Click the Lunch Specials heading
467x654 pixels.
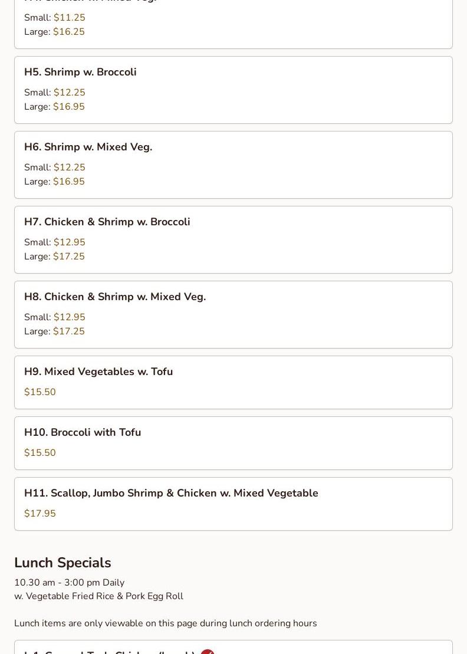pyautogui.click(x=63, y=563)
